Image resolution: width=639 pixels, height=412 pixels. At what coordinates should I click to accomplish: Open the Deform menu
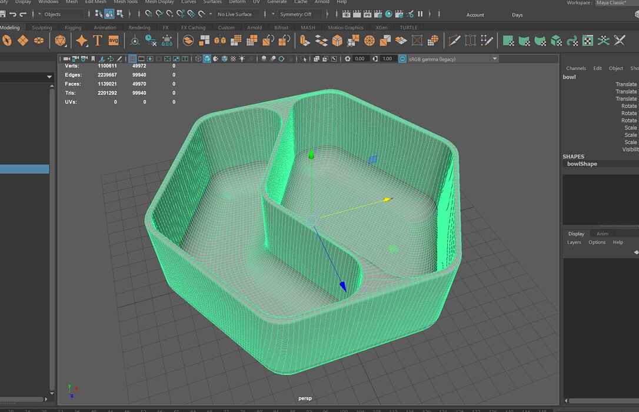tap(237, 2)
